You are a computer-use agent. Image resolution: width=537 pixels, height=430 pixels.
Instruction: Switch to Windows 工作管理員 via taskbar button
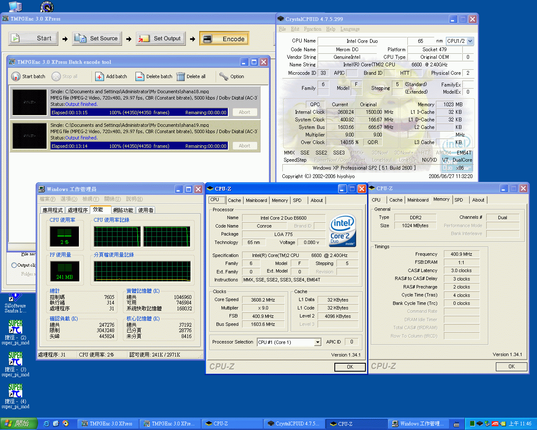pyautogui.click(x=419, y=424)
